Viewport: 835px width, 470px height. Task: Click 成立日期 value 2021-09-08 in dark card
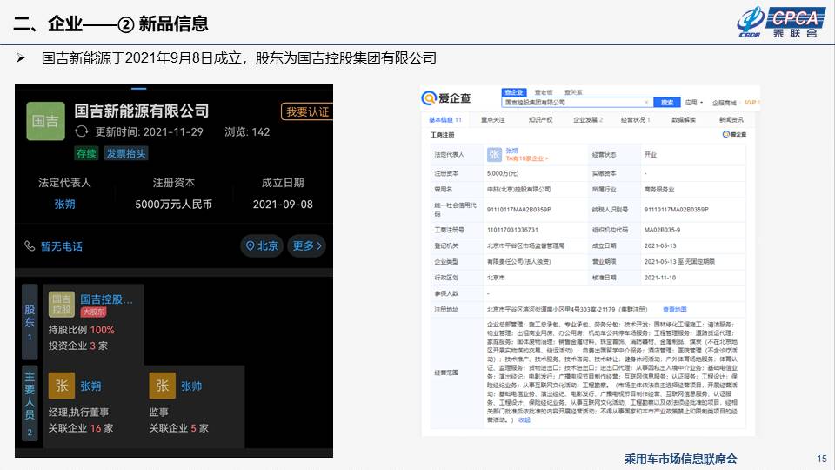(283, 204)
